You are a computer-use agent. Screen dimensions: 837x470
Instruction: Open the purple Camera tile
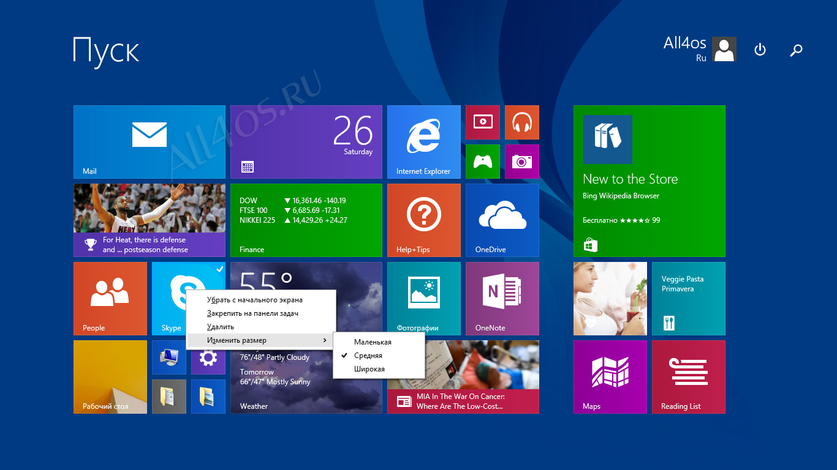pos(522,162)
